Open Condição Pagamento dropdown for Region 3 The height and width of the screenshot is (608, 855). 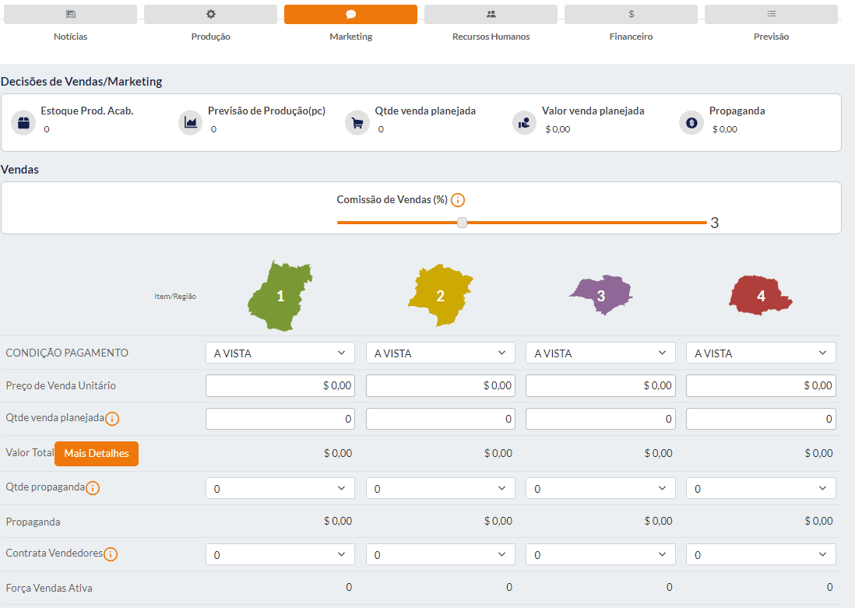click(600, 353)
